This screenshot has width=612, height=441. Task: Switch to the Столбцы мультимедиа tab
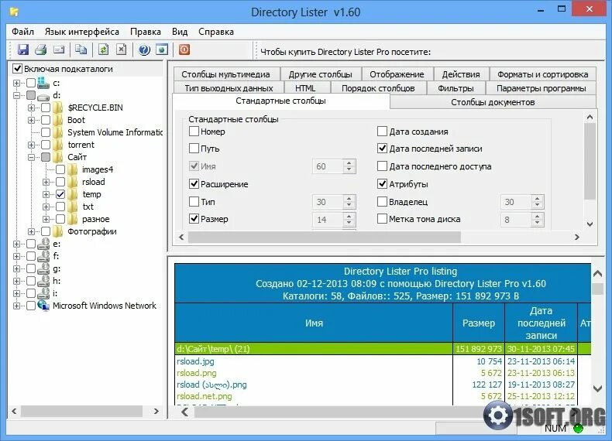225,74
